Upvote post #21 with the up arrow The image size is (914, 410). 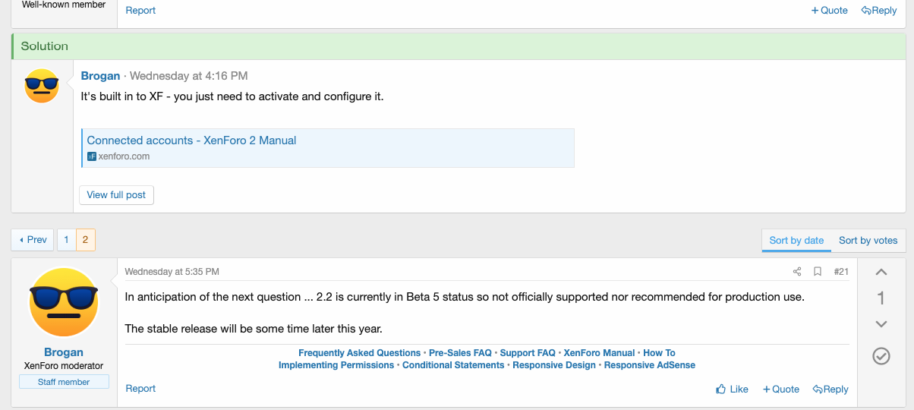881,273
